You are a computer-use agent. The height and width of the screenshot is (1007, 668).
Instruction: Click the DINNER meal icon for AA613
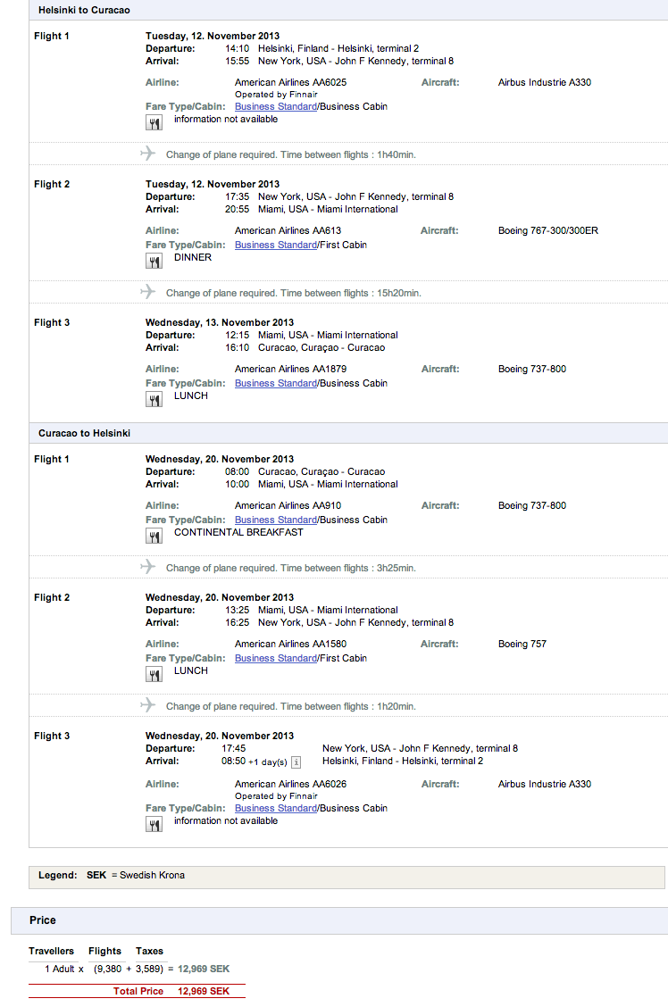pos(154,261)
